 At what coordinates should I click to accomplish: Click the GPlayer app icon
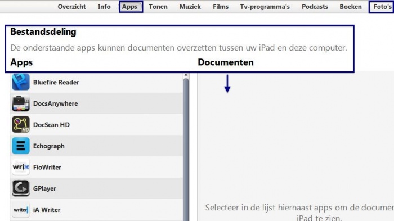21,188
